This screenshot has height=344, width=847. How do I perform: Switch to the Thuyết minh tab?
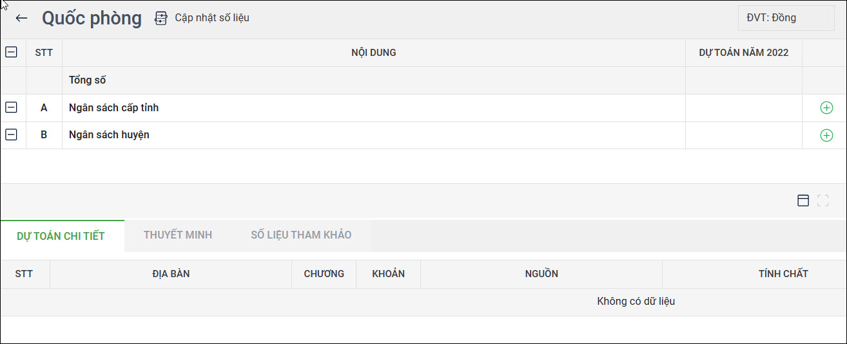coord(178,235)
